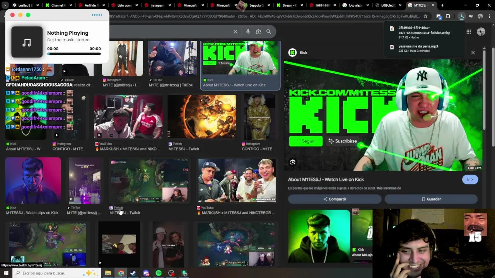The width and height of the screenshot is (495, 278).
Task: Click the M1TESSJ - Watch clips on Kick caption
Action: click(x=32, y=213)
